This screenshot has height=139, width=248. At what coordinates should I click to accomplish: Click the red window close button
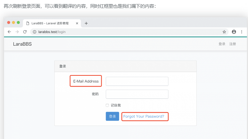(x=9, y=23)
